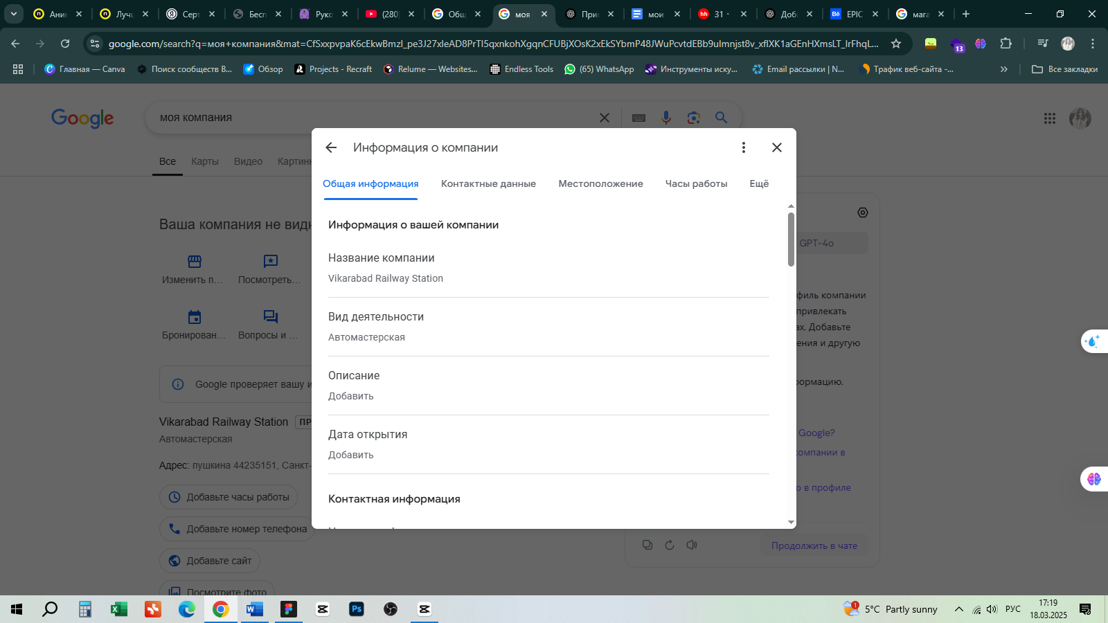This screenshot has width=1108, height=623.
Task: Open Excel from the taskbar
Action: point(118,609)
